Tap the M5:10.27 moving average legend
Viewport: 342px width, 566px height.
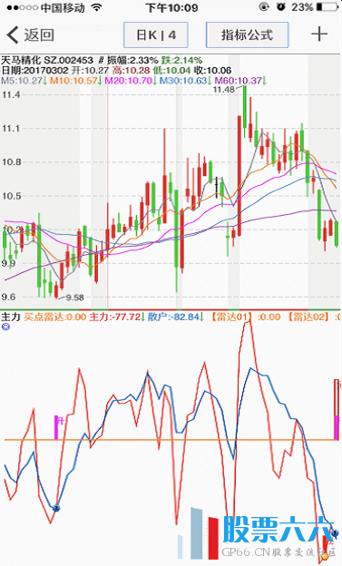[24, 81]
